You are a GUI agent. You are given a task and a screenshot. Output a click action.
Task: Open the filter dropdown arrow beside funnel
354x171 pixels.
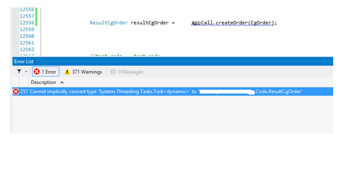point(26,72)
